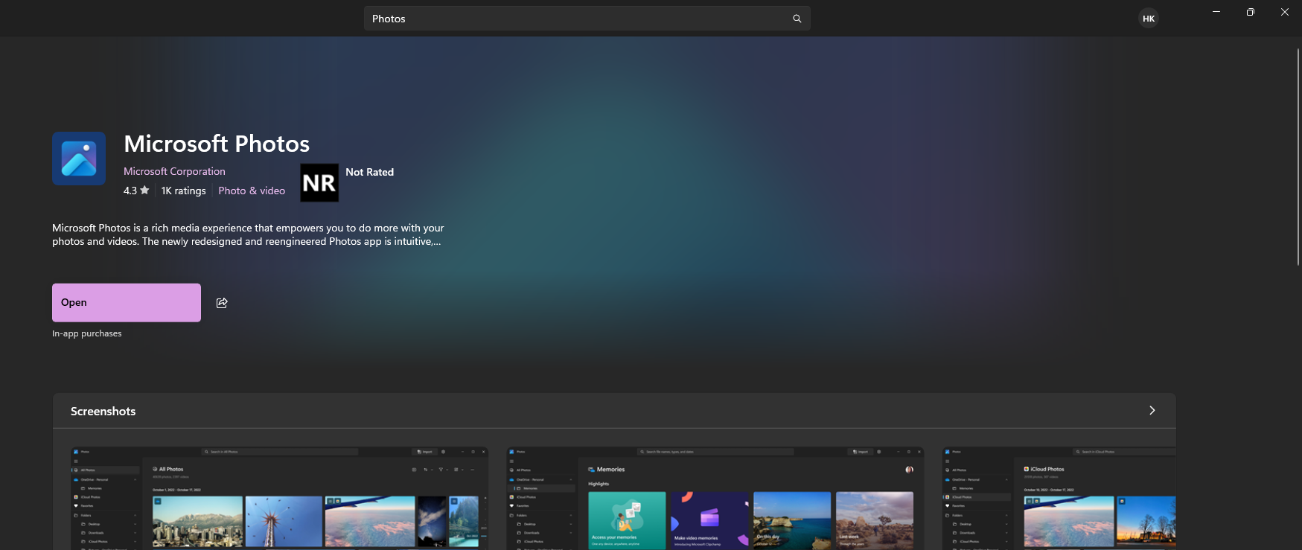Open the Memories screenshot thumbnail
This screenshot has height=550, width=1302.
(715, 498)
